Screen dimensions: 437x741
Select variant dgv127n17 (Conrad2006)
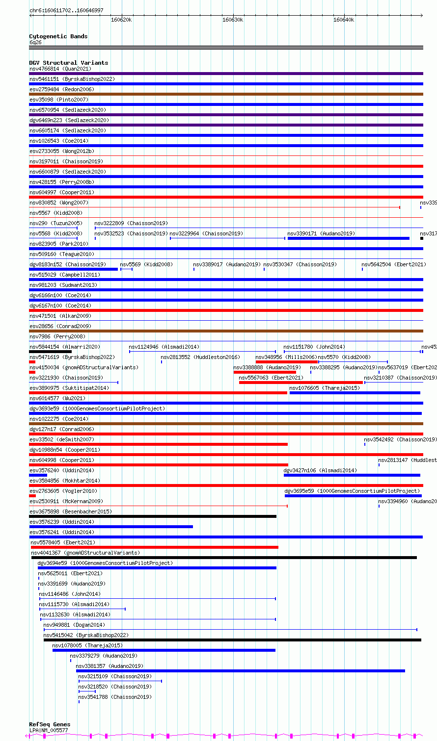[x=61, y=429]
